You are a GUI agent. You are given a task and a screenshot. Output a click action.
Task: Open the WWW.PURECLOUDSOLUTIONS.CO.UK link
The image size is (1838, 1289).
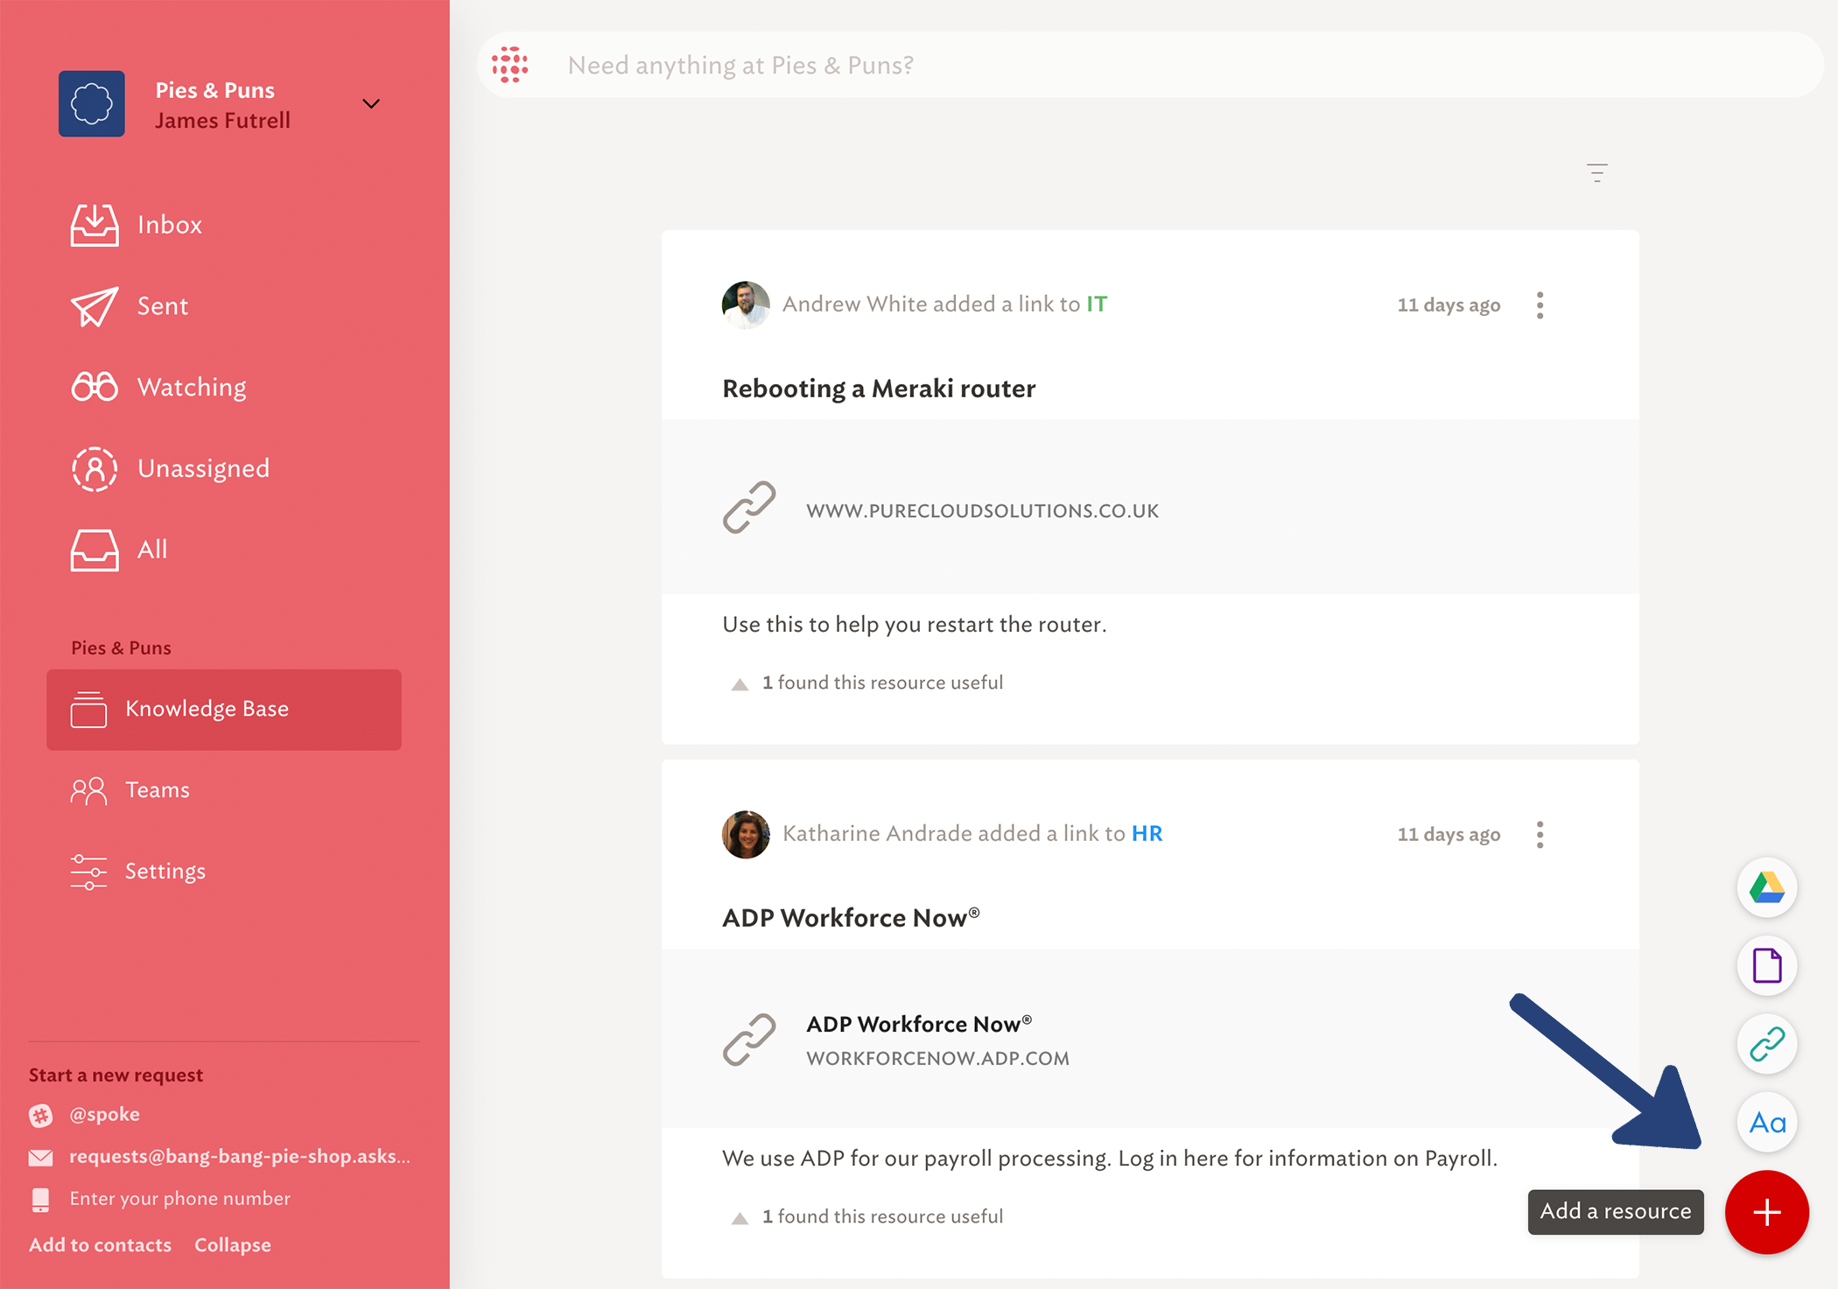point(982,511)
